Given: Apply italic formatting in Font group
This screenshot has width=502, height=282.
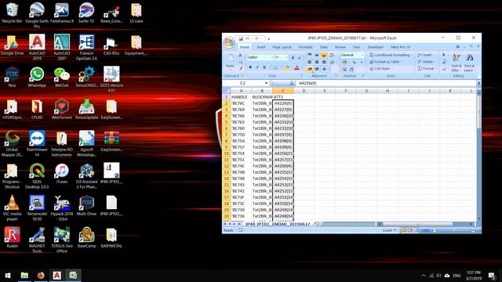Looking at the screenshot, I should coord(257,67).
